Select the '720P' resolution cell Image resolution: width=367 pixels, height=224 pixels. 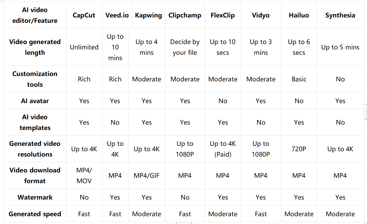coord(299,149)
